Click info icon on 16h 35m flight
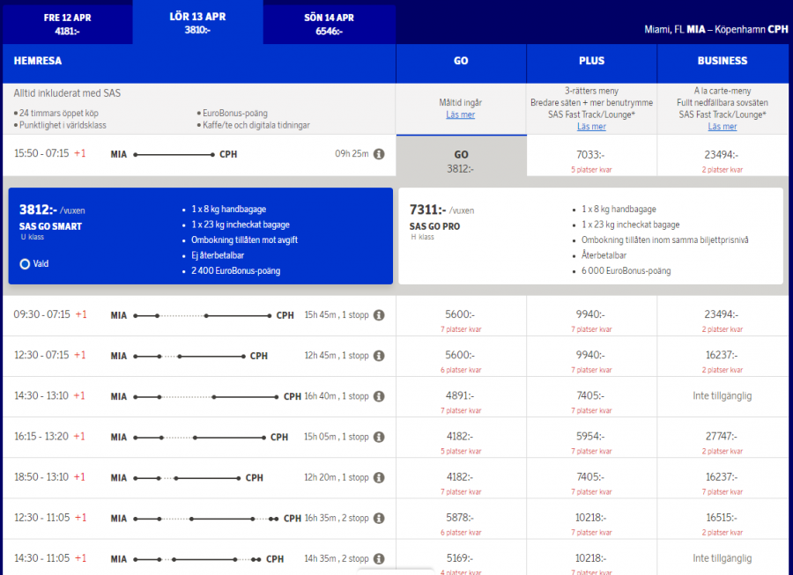The width and height of the screenshot is (793, 575). pyautogui.click(x=379, y=518)
